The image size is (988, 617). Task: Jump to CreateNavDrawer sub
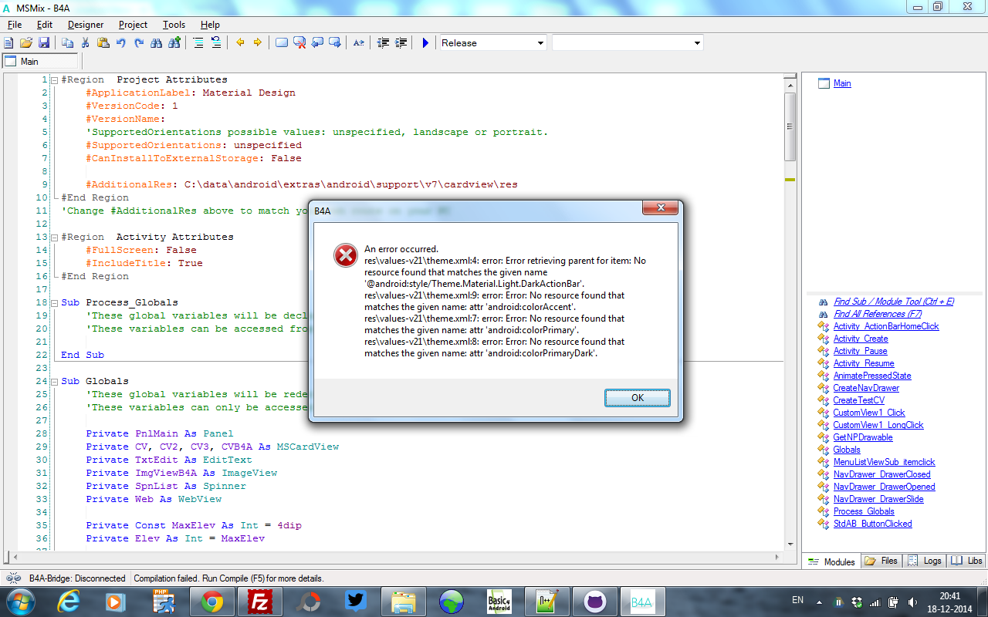pos(867,388)
